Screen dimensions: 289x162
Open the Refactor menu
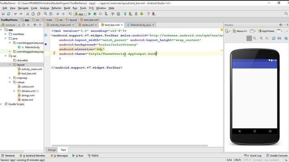point(56,8)
